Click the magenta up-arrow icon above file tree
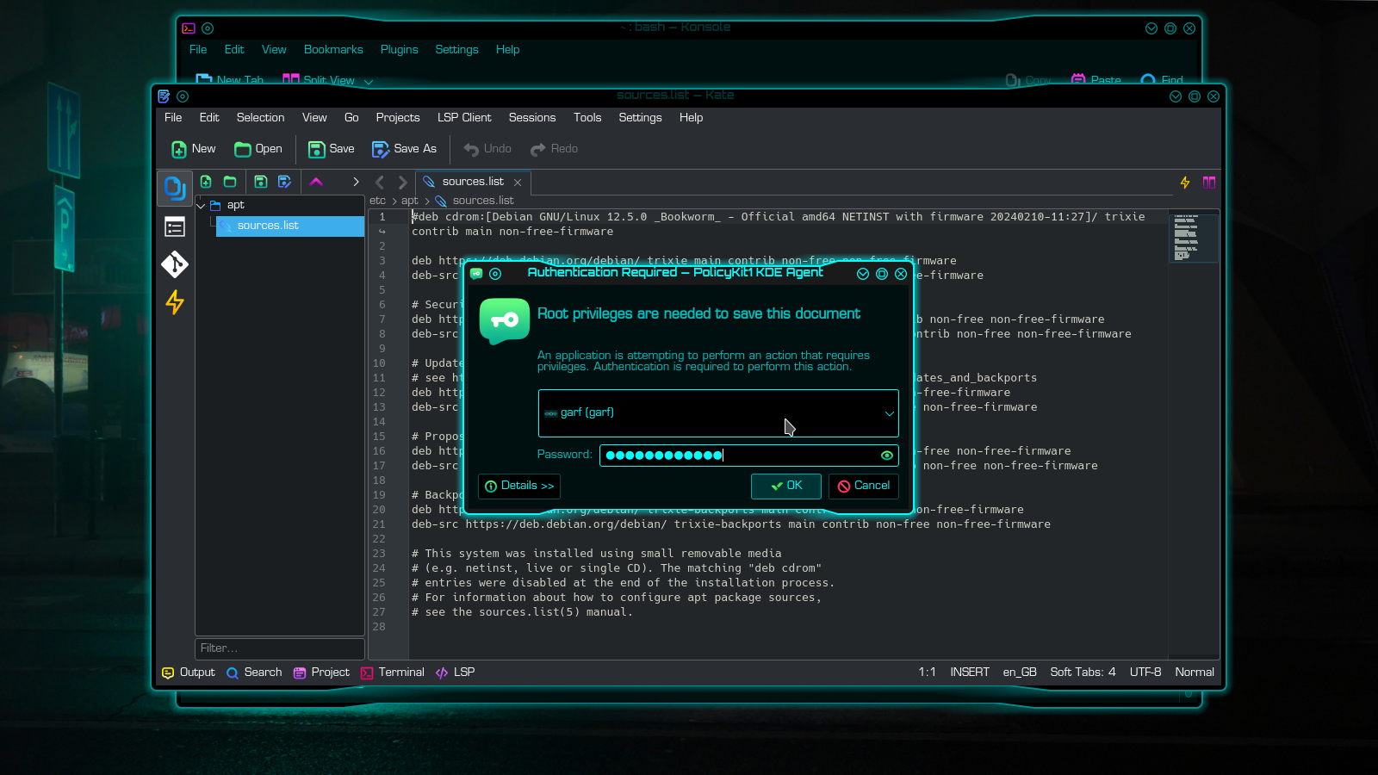The image size is (1378, 775). coord(316,182)
